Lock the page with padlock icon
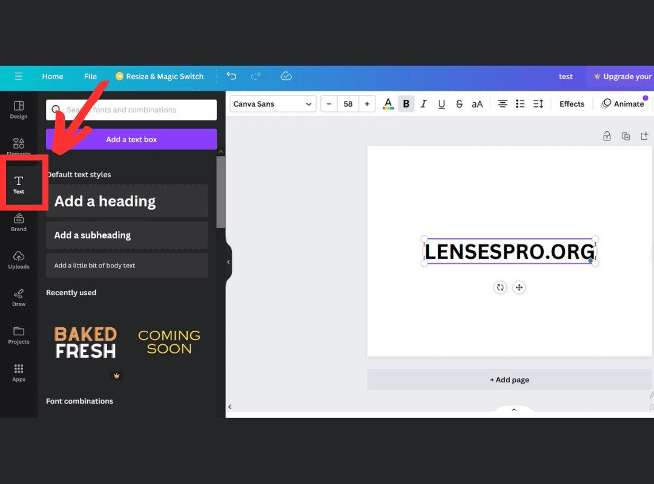Image resolution: width=654 pixels, height=484 pixels. pos(607,136)
